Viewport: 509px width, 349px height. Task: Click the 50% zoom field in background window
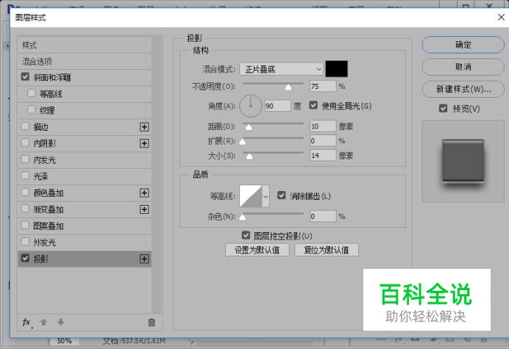coord(64,341)
